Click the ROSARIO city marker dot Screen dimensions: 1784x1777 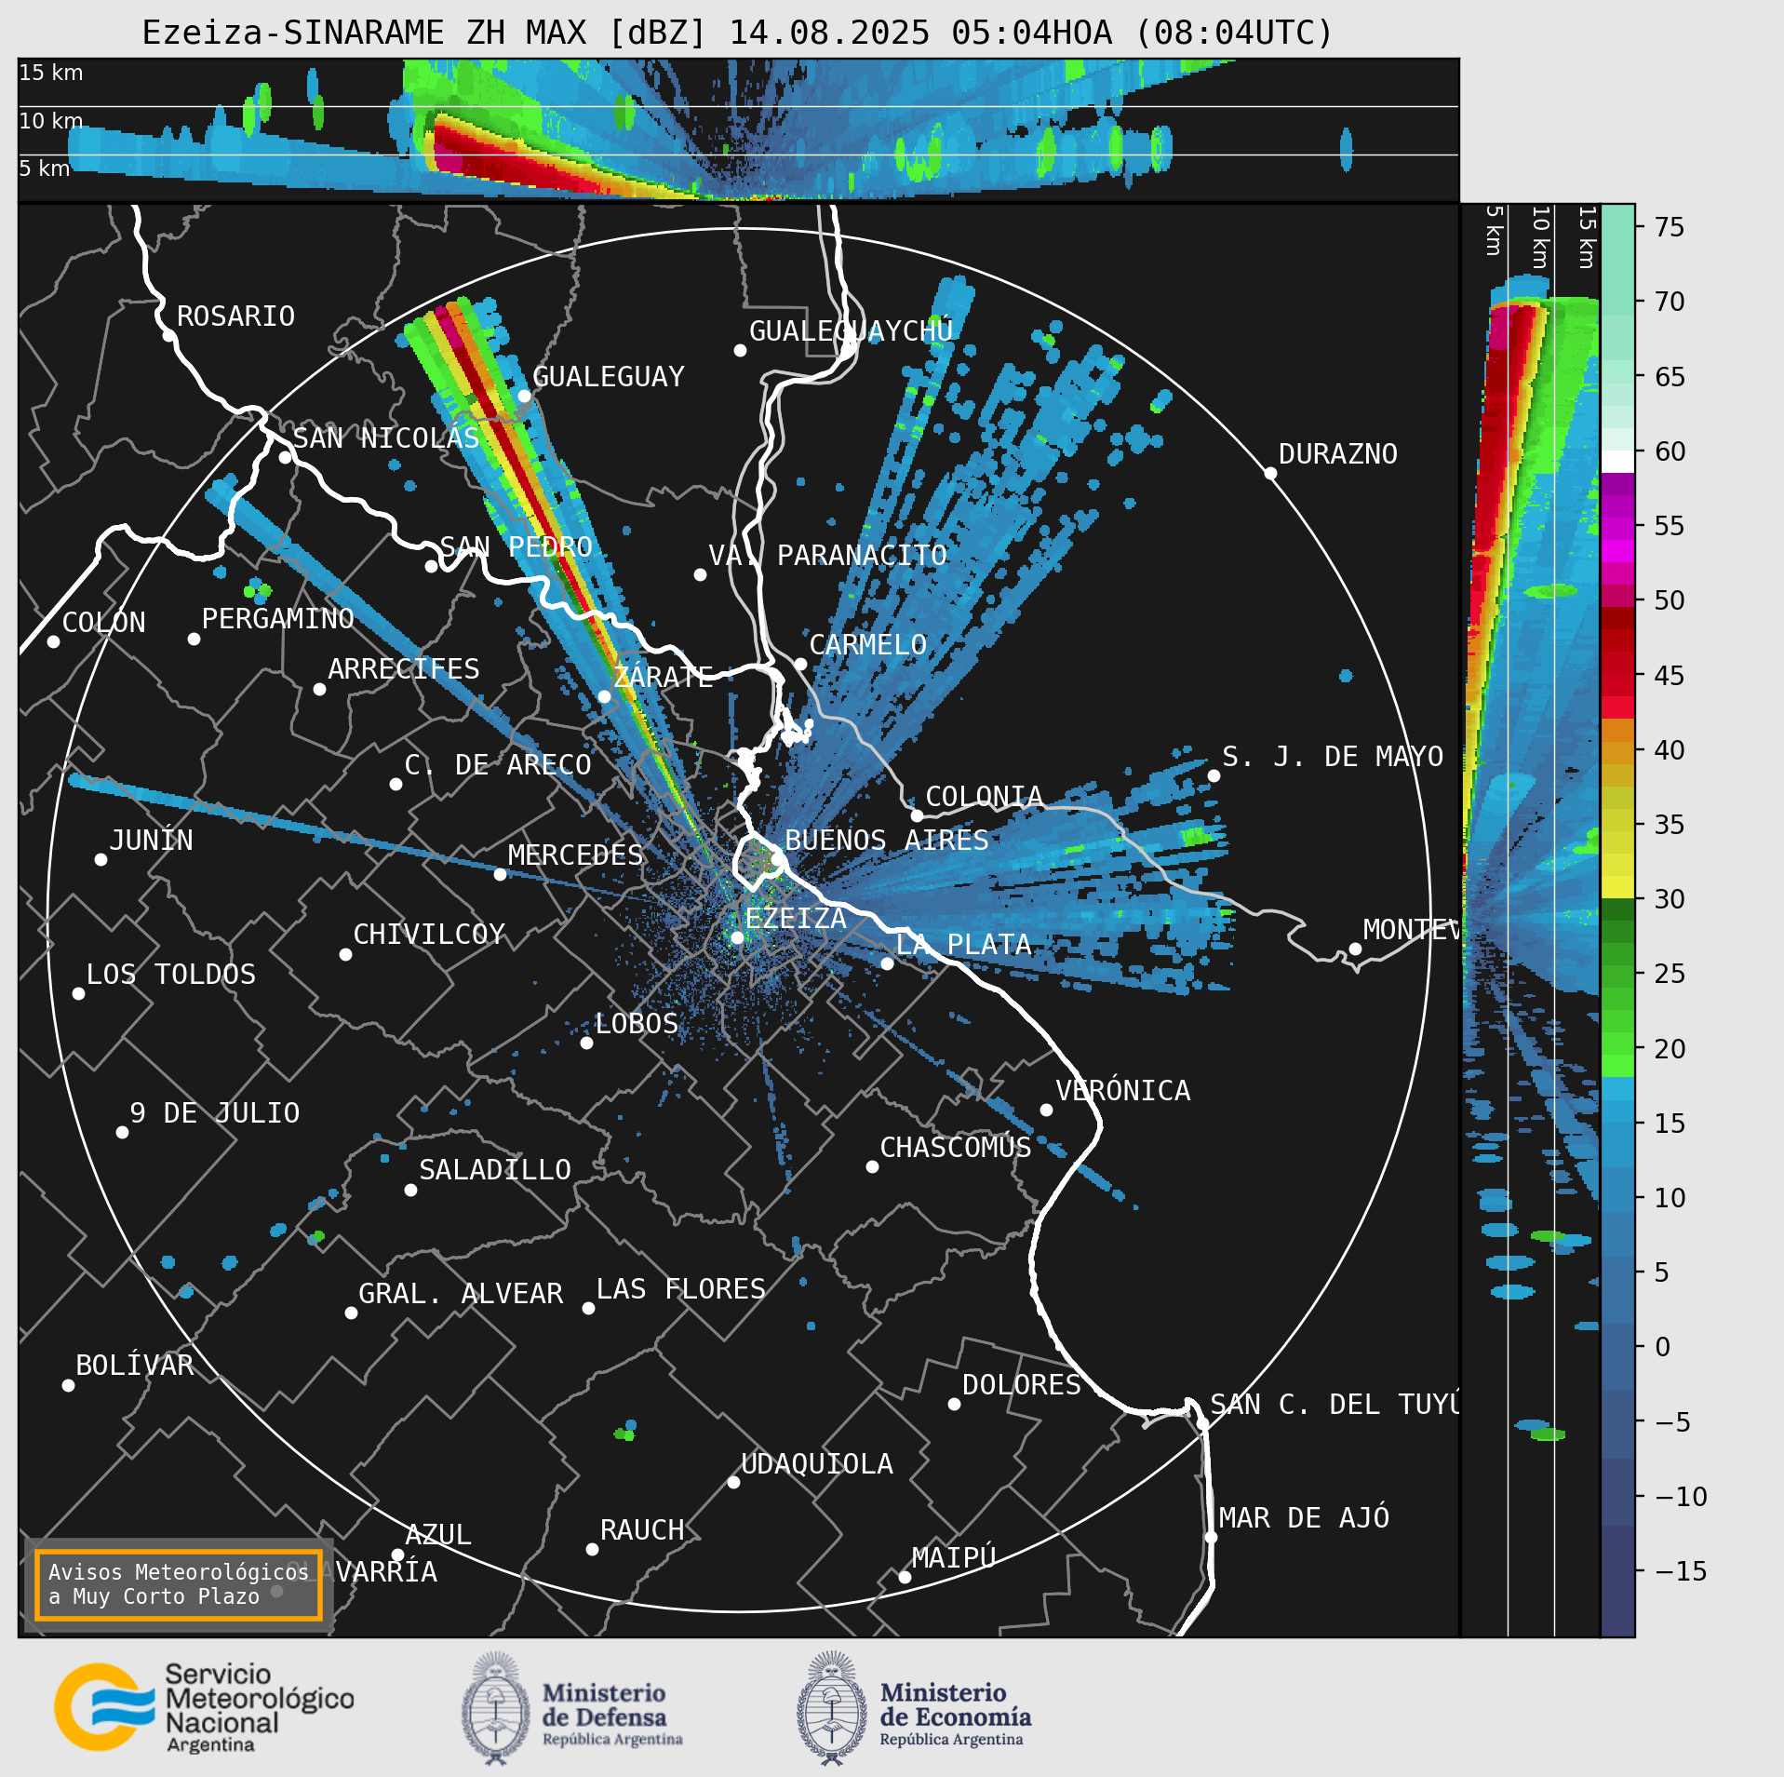[x=168, y=335]
